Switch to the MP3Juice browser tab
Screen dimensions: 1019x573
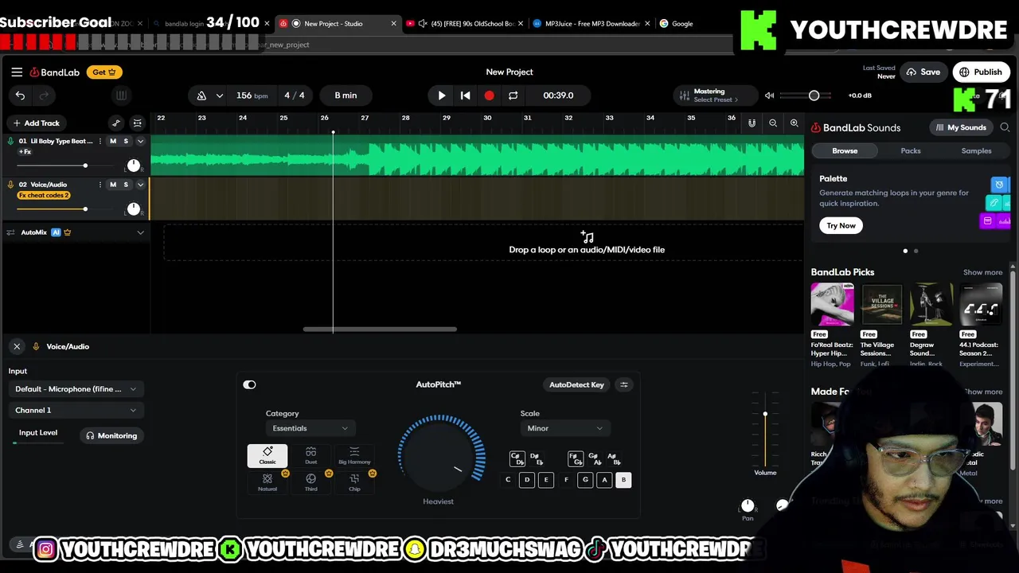click(593, 23)
